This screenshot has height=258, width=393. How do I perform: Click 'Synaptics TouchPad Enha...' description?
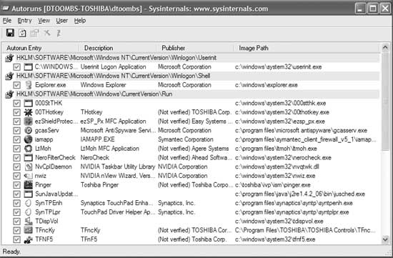point(116,203)
